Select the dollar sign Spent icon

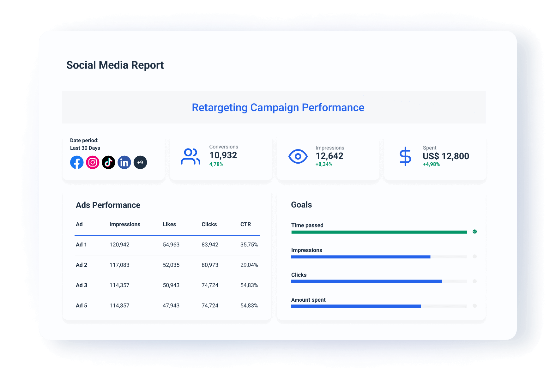click(405, 156)
